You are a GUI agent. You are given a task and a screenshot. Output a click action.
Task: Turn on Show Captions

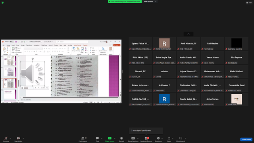(133, 139)
